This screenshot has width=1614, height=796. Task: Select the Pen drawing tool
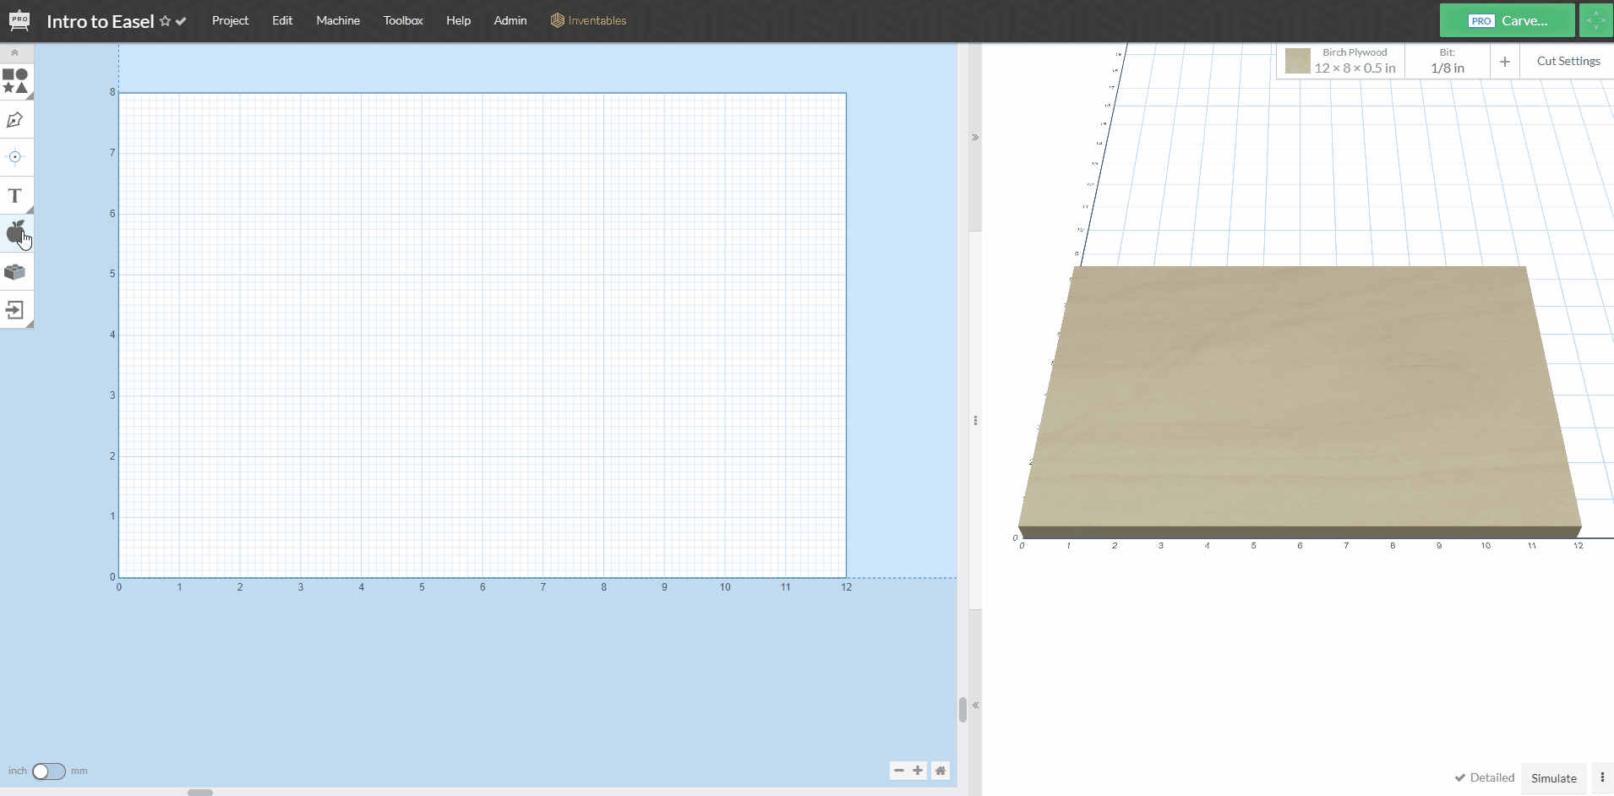click(x=15, y=120)
